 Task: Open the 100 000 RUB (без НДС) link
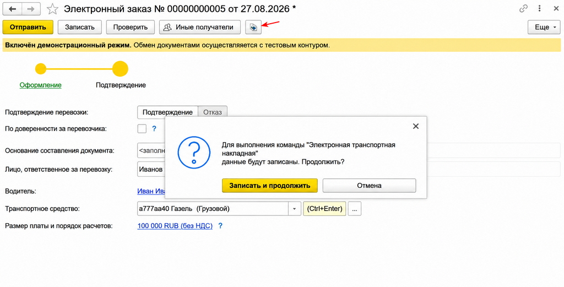[175, 226]
